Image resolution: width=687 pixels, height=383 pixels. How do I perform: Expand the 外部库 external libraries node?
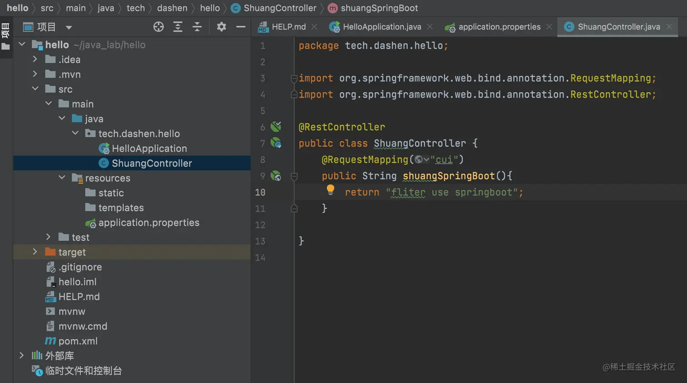[22, 355]
